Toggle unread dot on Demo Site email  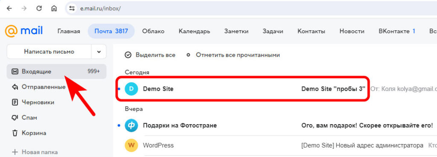[119, 89]
